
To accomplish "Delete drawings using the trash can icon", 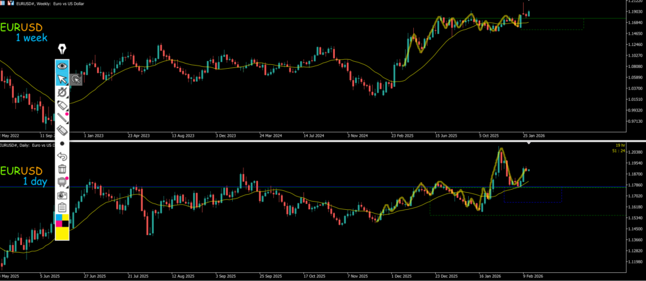I will pyautogui.click(x=62, y=169).
